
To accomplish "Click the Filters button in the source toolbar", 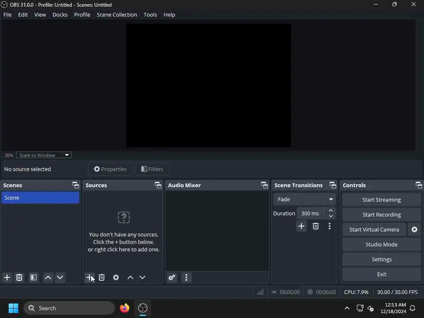I will tap(152, 169).
